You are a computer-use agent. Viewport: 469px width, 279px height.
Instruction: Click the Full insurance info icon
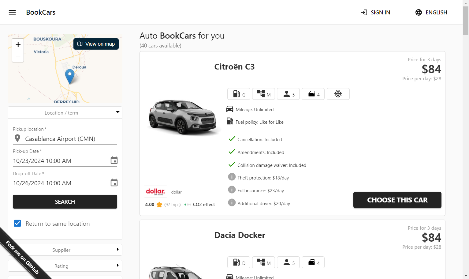click(232, 190)
